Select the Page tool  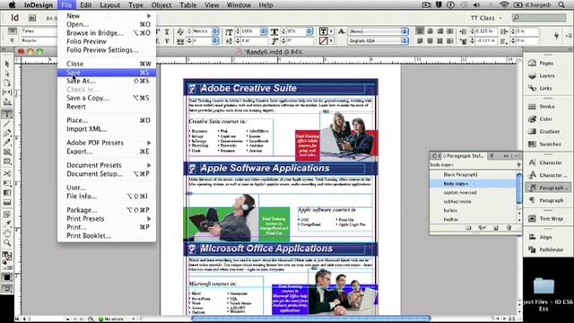[7, 83]
